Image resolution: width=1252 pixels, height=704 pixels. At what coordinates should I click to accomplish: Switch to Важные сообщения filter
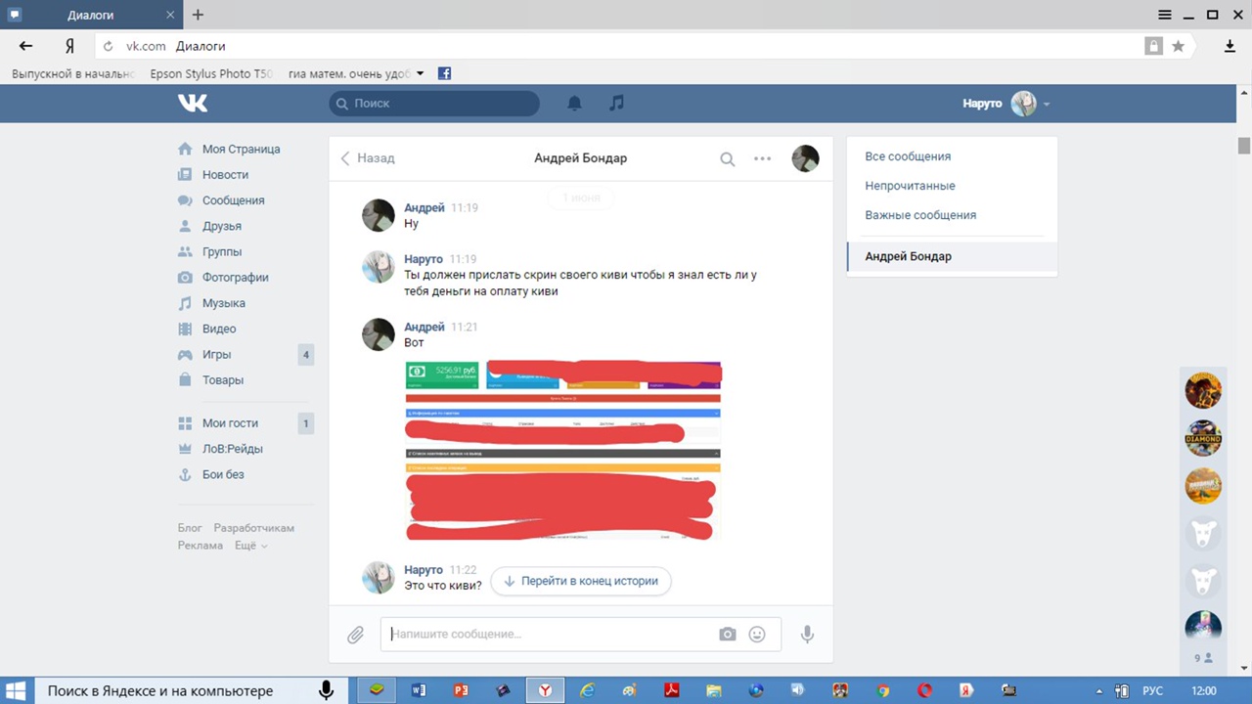[x=920, y=215]
